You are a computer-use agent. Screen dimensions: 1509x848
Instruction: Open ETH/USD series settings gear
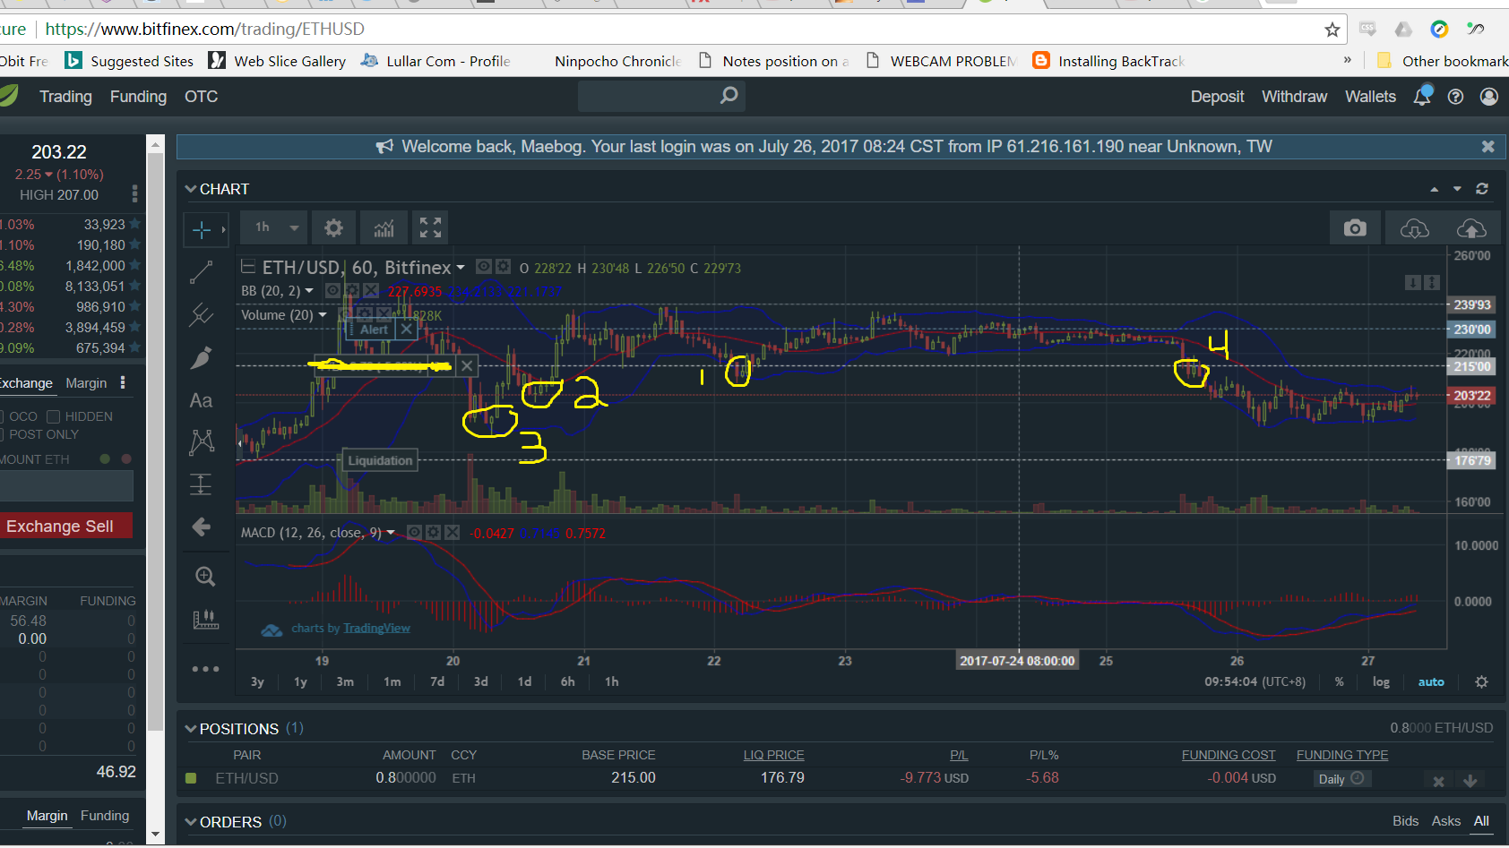[x=504, y=267]
